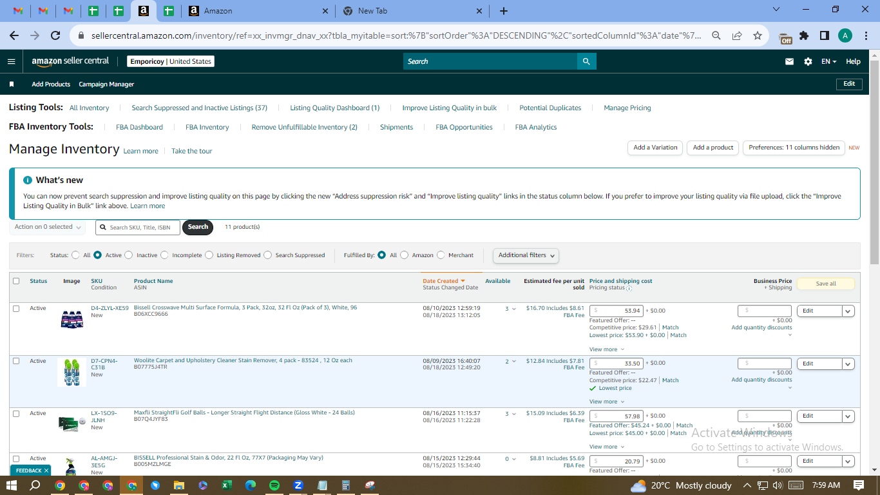880x495 pixels.
Task: Open Preferences: 11 columns hidden
Action: coord(794,148)
